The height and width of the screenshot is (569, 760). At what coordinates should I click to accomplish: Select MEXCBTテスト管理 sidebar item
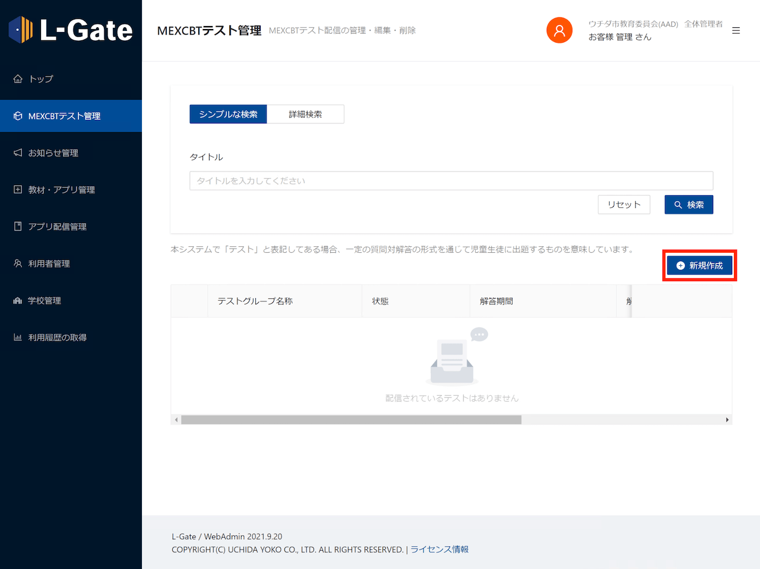71,116
